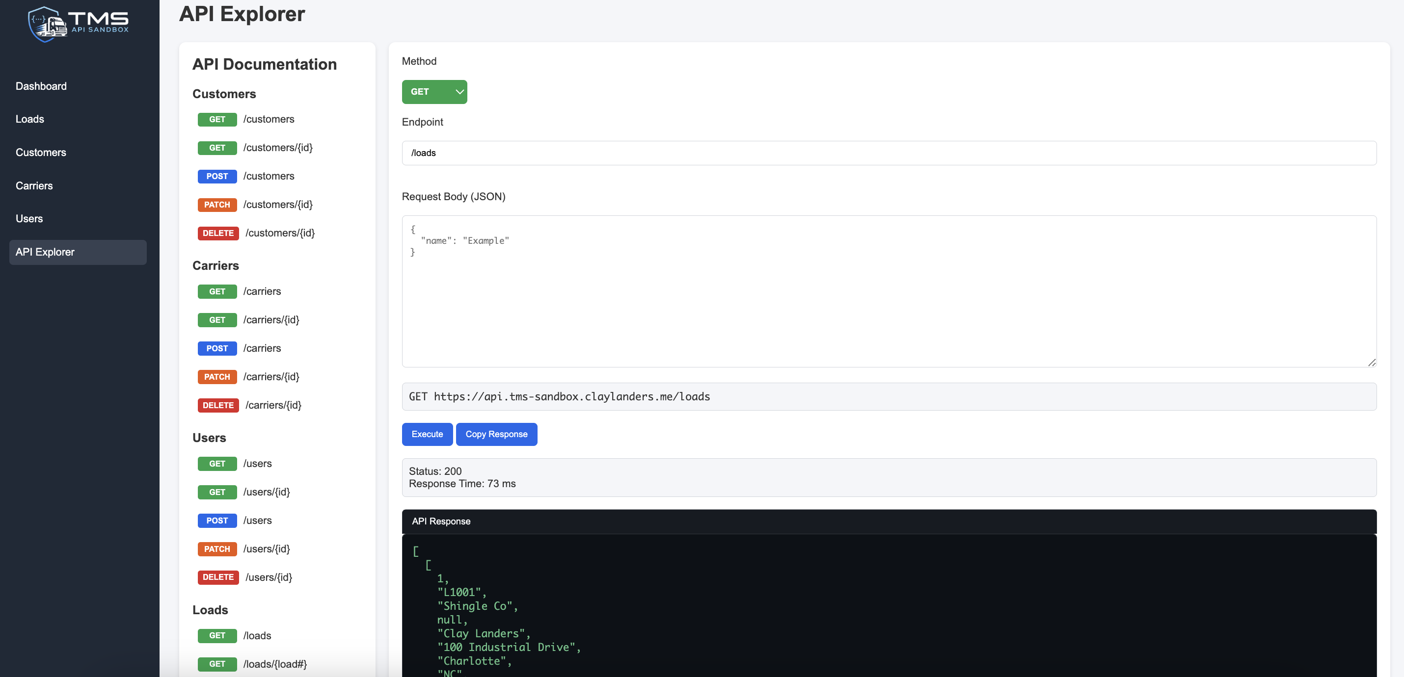This screenshot has height=677, width=1404.
Task: Choose PATCH /carriers/{id} doc entry
Action: (248, 376)
